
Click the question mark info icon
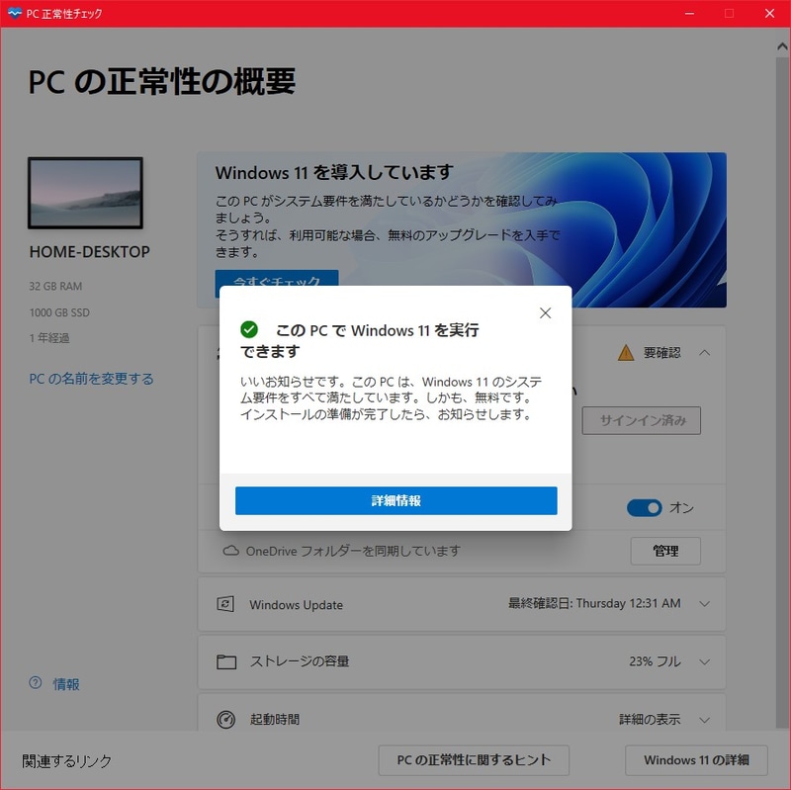36,683
